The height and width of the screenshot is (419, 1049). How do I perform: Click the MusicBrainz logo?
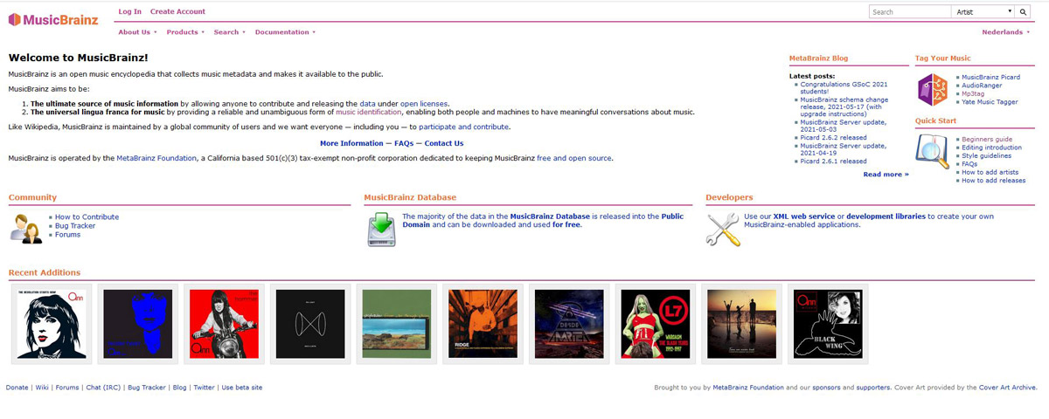pos(54,19)
